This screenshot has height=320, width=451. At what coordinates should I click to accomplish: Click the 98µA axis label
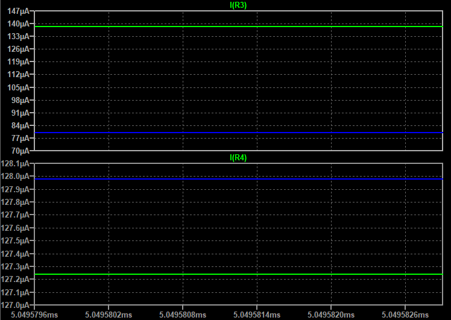[x=20, y=101]
